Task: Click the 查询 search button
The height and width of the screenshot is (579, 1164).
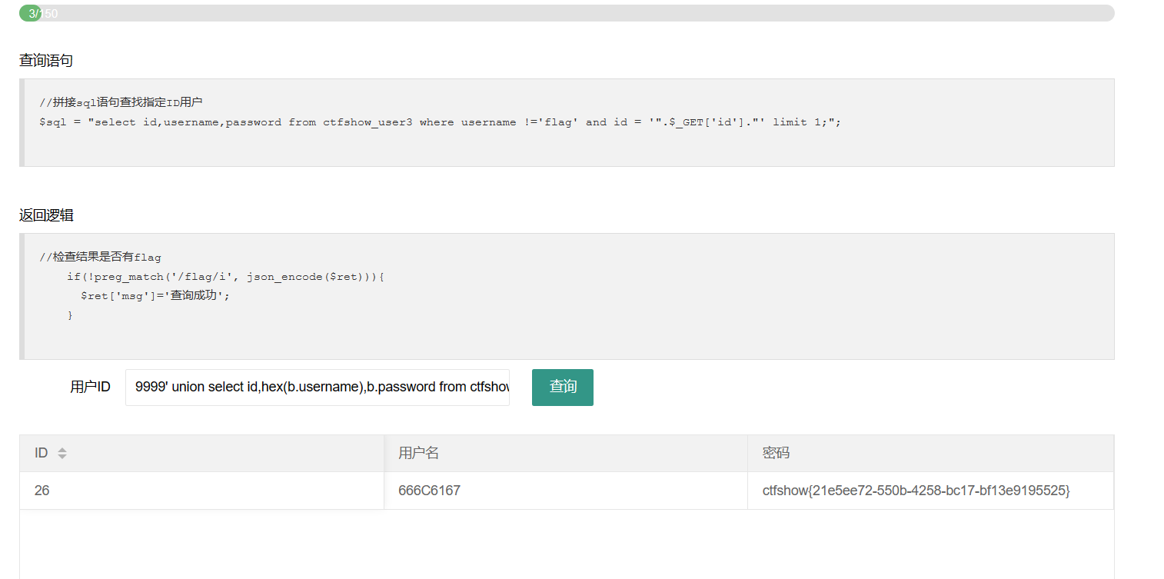Action: point(562,387)
